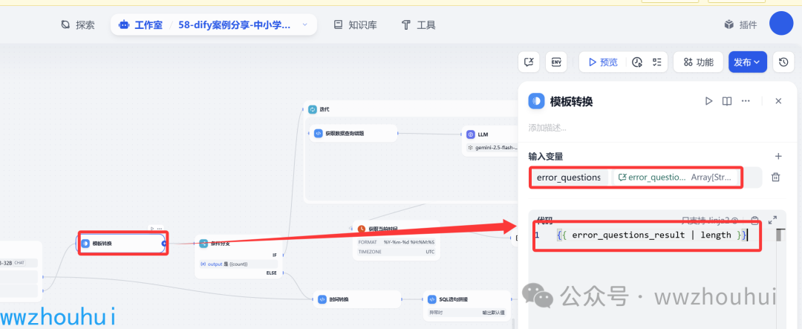The width and height of the screenshot is (802, 329).
Task: Click the SQL语句拼接 code icon
Action: pos(432,299)
